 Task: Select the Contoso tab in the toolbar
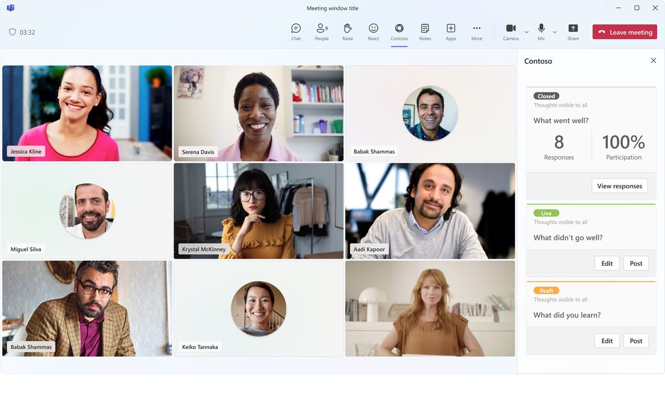click(399, 32)
